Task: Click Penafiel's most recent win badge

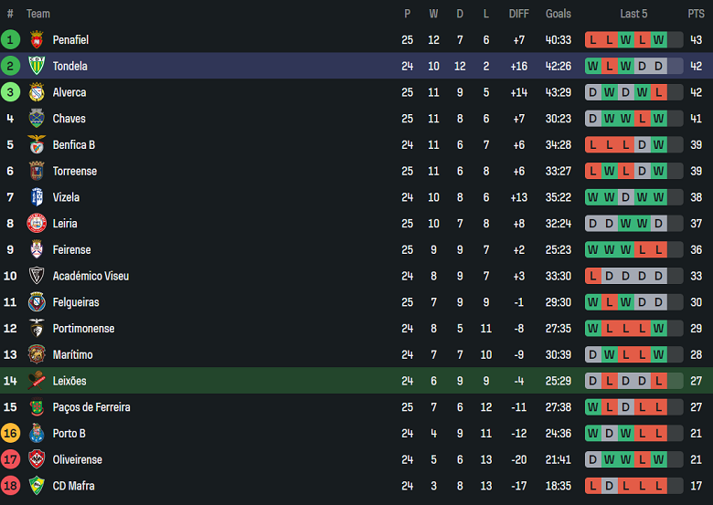Action: tap(658, 40)
